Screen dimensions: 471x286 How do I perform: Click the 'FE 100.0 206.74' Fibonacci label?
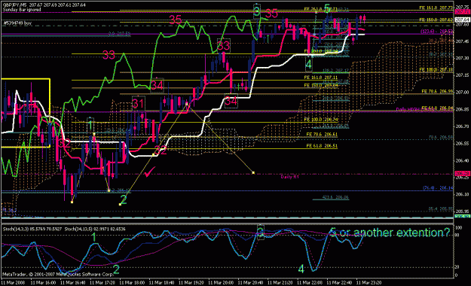[321, 120]
